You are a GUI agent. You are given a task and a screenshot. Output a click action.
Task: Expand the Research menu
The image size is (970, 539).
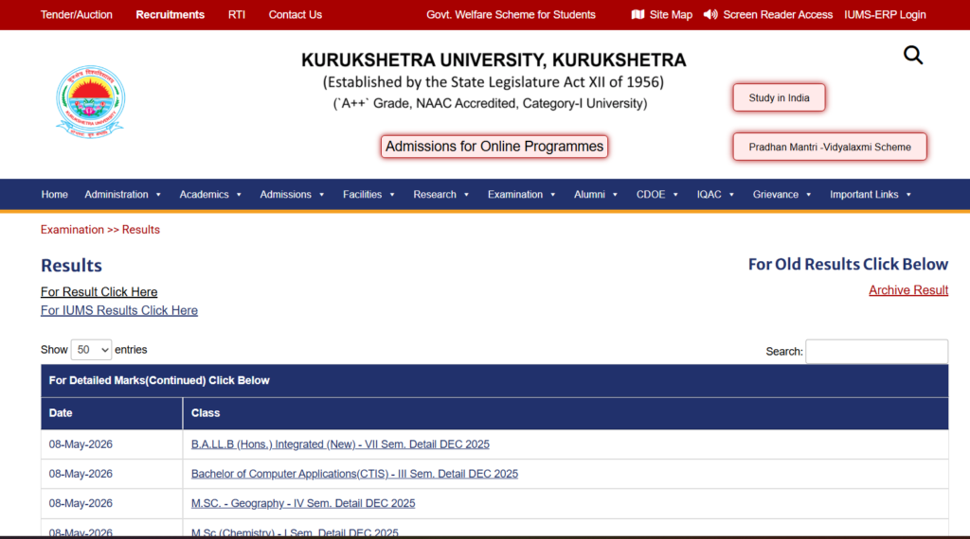tap(441, 195)
